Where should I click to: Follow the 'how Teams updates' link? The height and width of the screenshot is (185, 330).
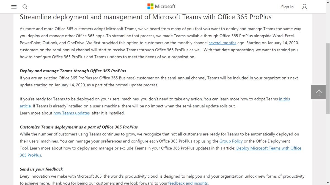[71, 113]
